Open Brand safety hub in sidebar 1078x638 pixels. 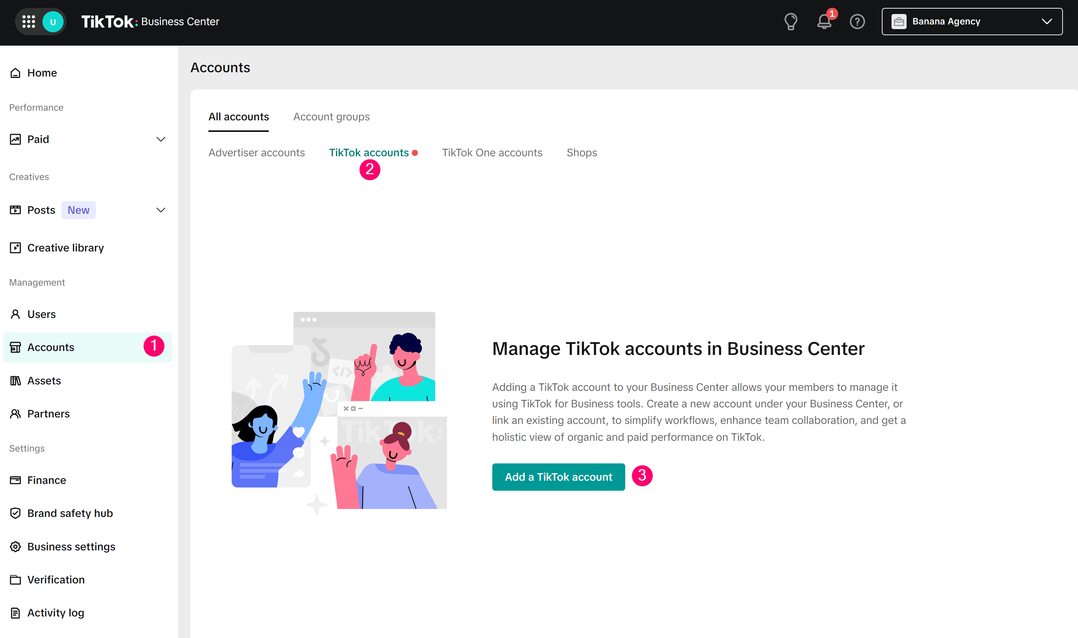click(87, 513)
